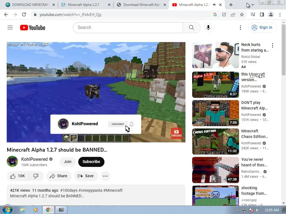Open Minecraft Chaos Edition video thumbnail

pyautogui.click(x=215, y=141)
